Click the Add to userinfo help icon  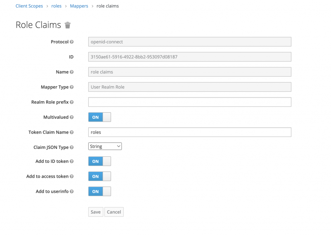(x=72, y=191)
